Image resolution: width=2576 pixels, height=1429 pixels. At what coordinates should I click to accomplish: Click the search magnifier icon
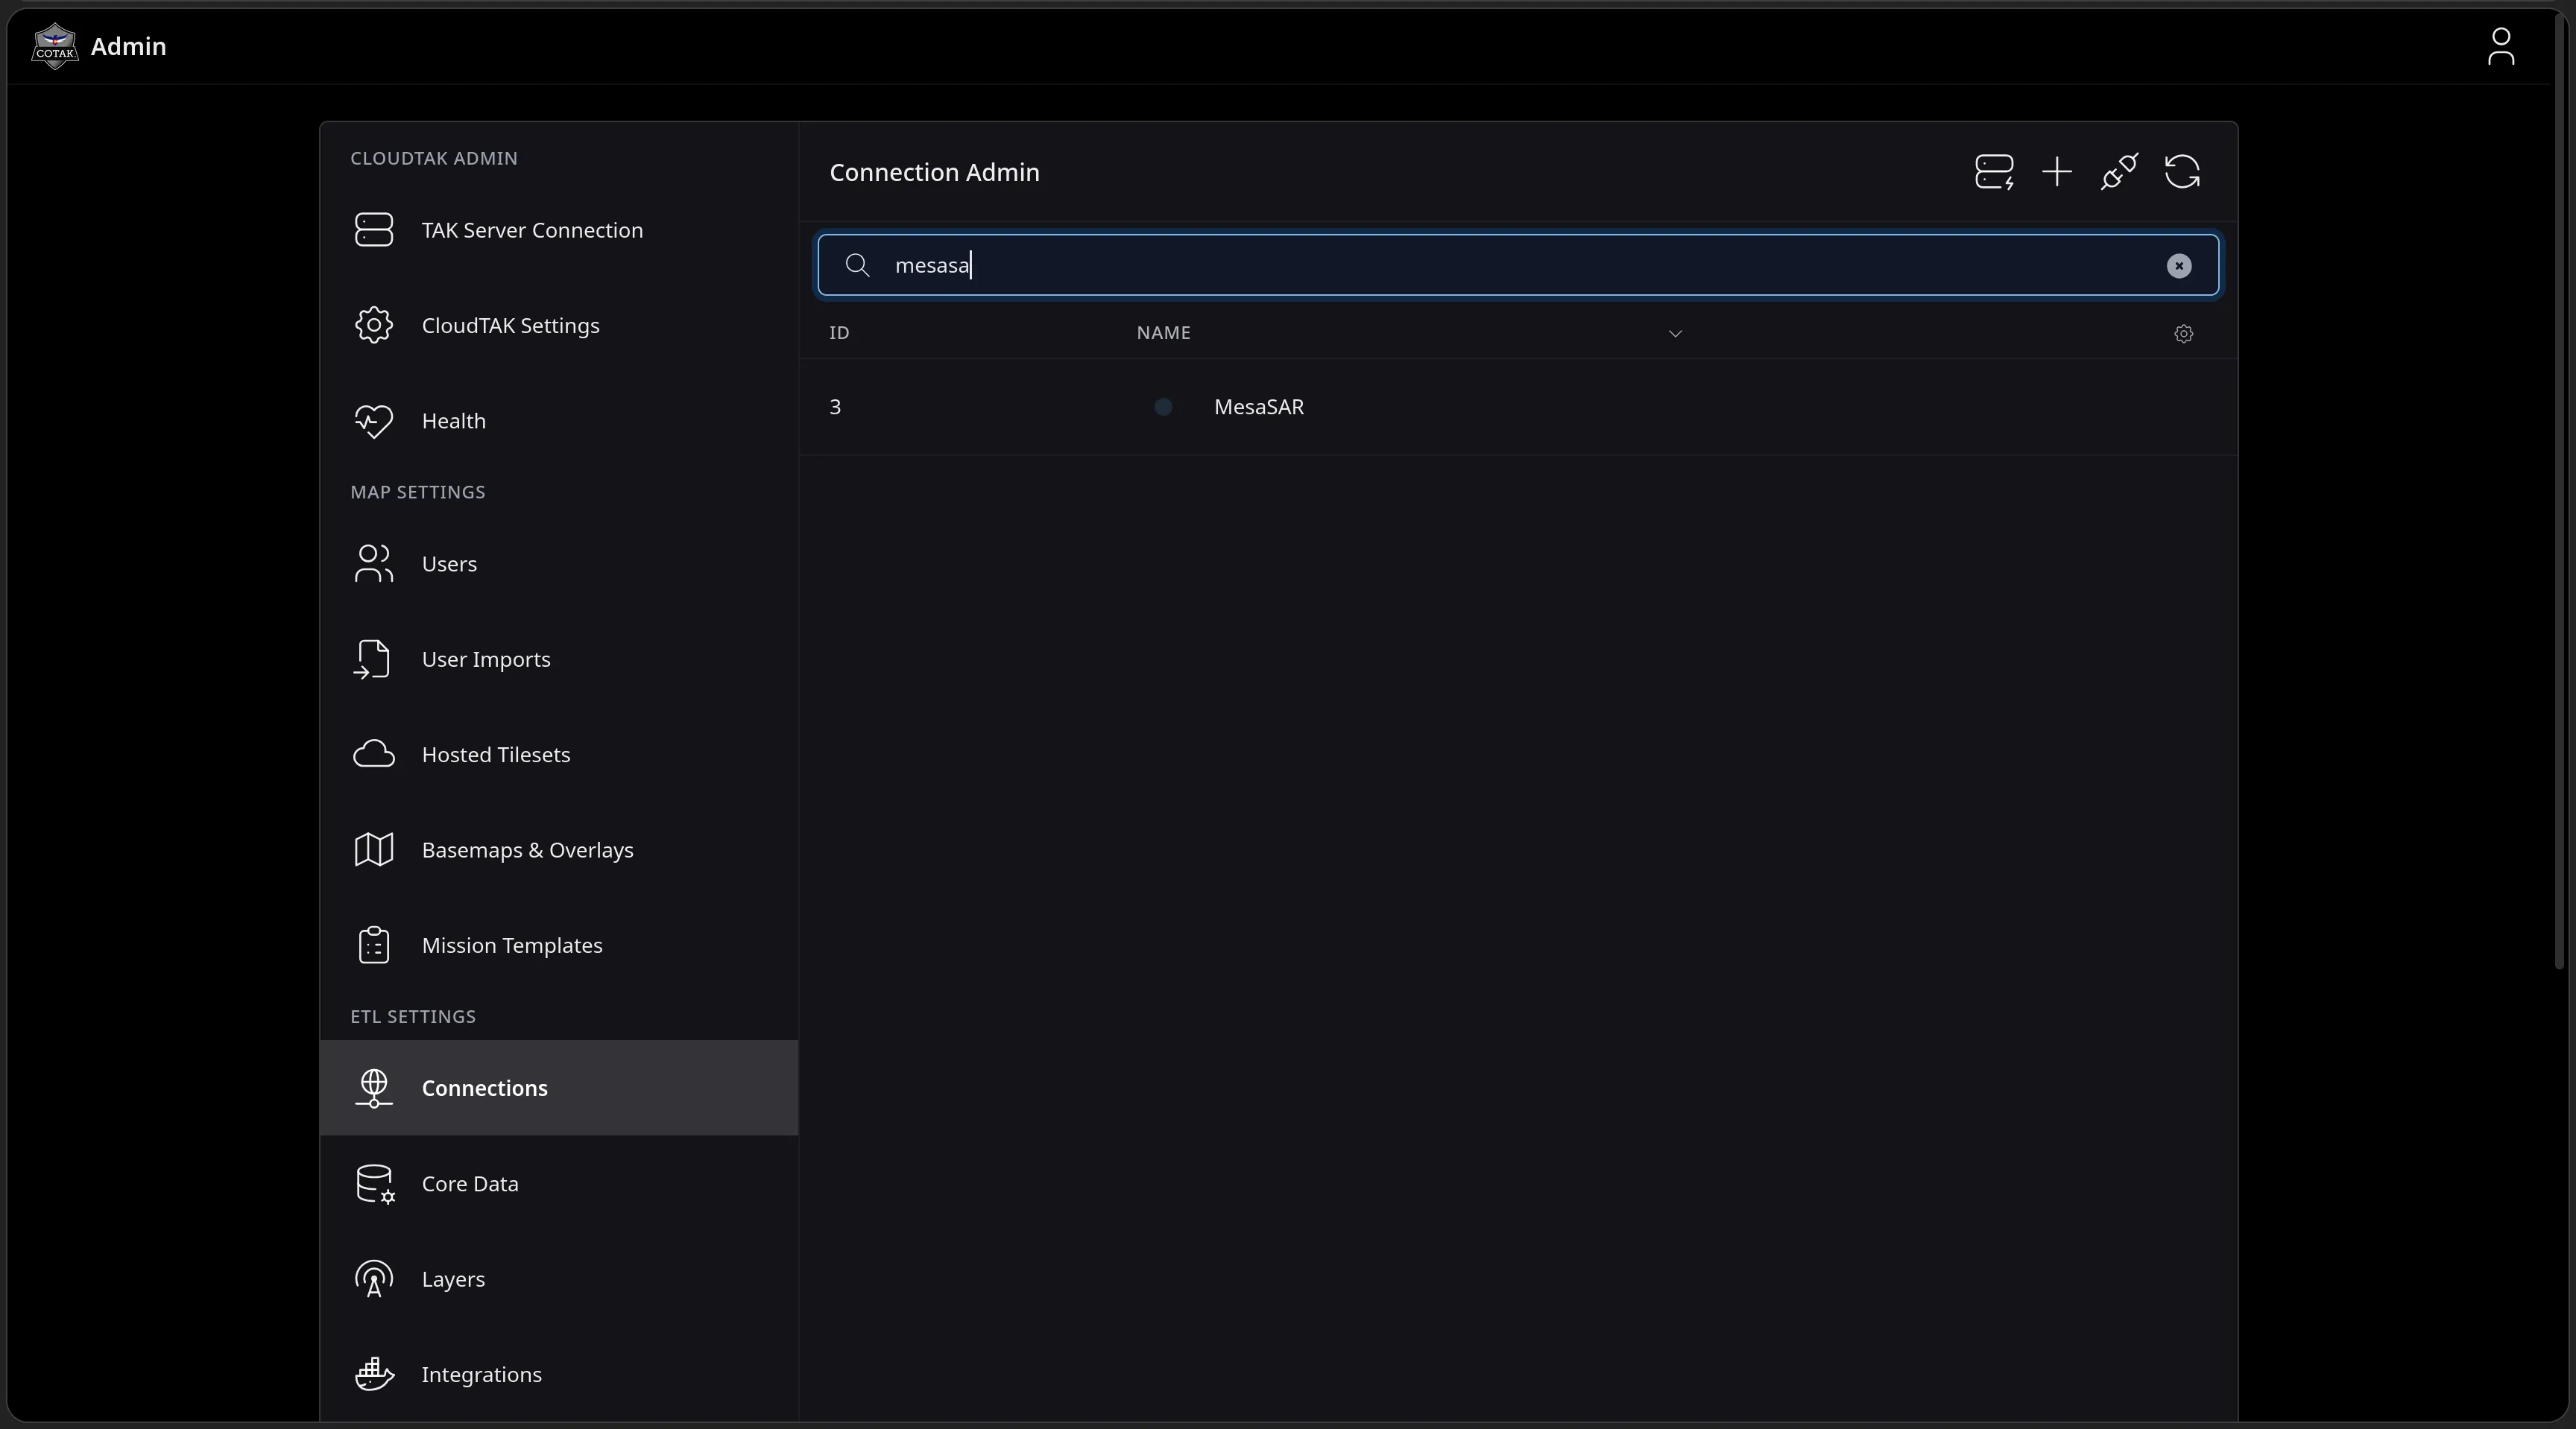(857, 264)
